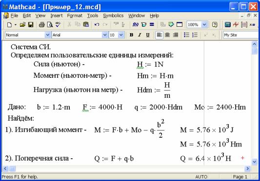Open the New document template dropdown arrow
The image size is (260, 181).
pyautogui.click(x=16, y=25)
